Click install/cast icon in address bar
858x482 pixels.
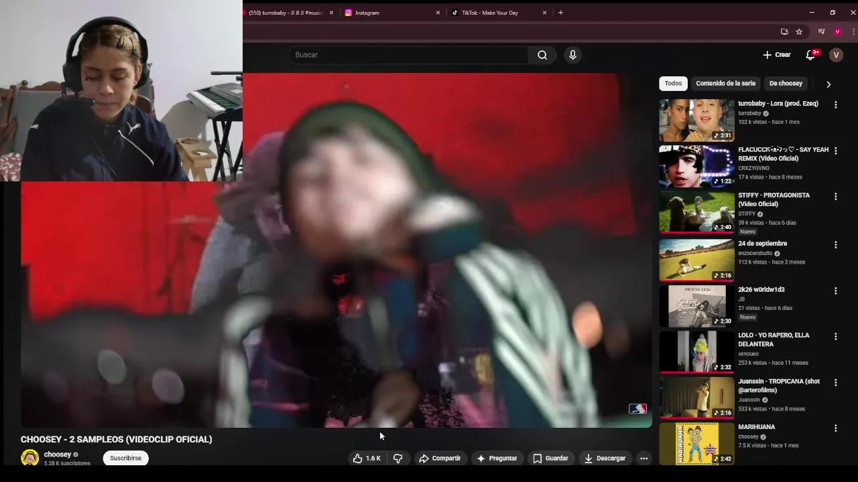(x=784, y=31)
